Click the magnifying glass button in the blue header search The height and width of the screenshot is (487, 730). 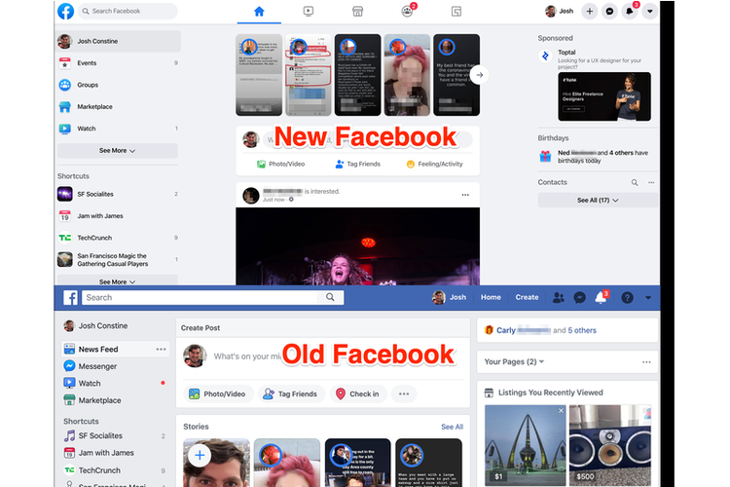pos(331,297)
